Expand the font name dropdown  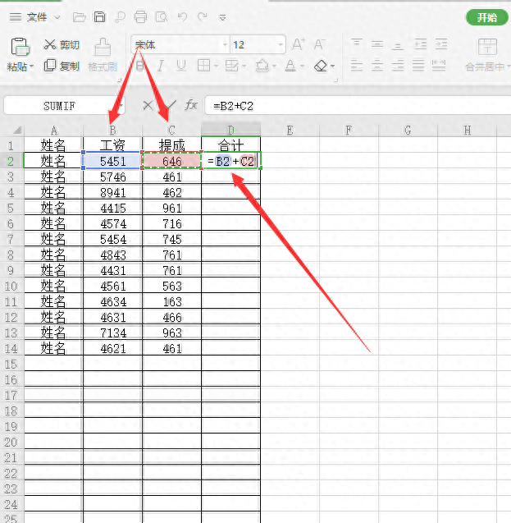tap(225, 44)
